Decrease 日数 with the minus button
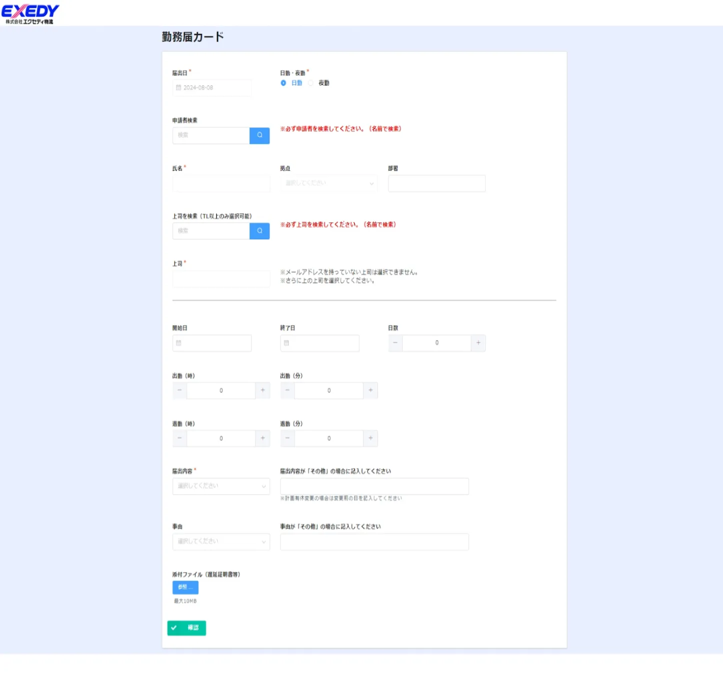Viewport: 723px width, 674px height. click(x=395, y=343)
